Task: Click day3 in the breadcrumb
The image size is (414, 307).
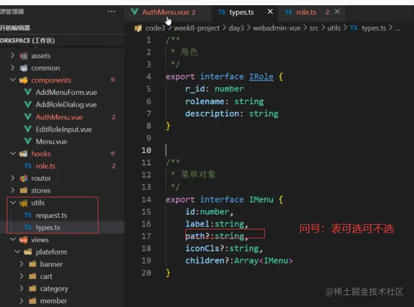Action: (236, 28)
